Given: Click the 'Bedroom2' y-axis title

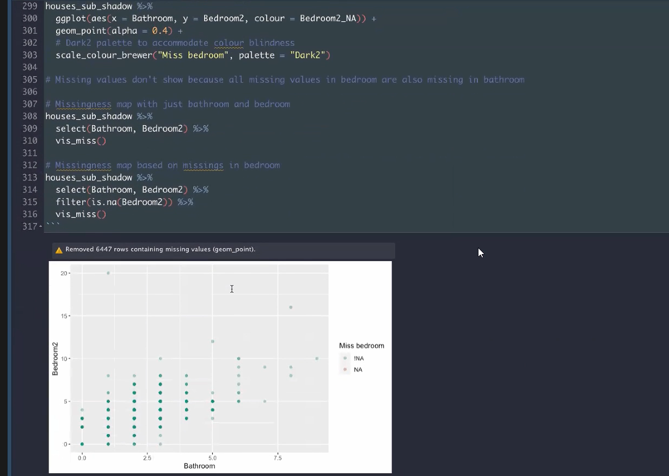Looking at the screenshot, I should (x=55, y=358).
